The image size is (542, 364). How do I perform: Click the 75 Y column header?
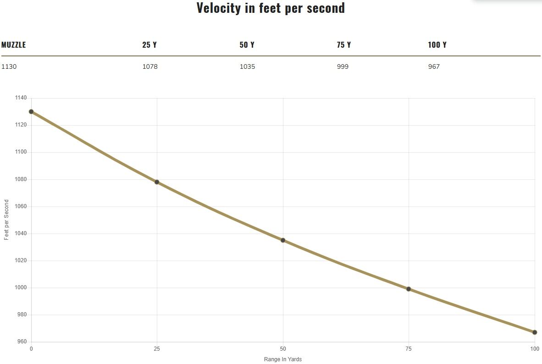tap(344, 45)
